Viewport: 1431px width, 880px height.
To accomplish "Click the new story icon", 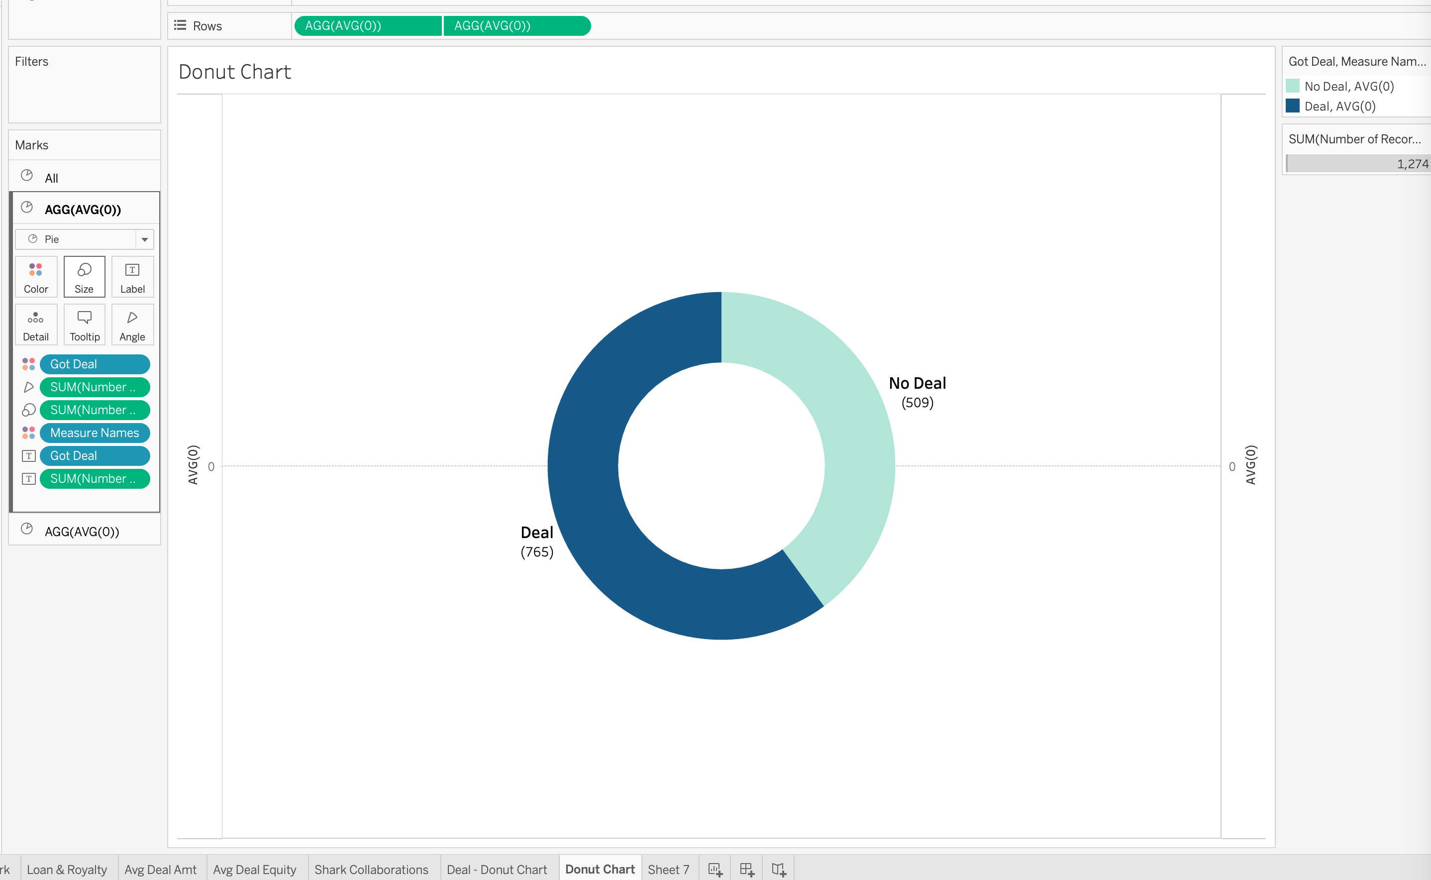I will (x=778, y=870).
